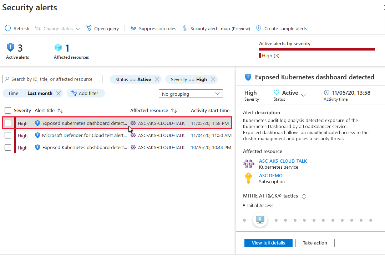Viewport: 385px width, 258px height.
Task: Click shield icon of 11/05/20 Exposed Kubernetes alert
Action: click(x=37, y=123)
